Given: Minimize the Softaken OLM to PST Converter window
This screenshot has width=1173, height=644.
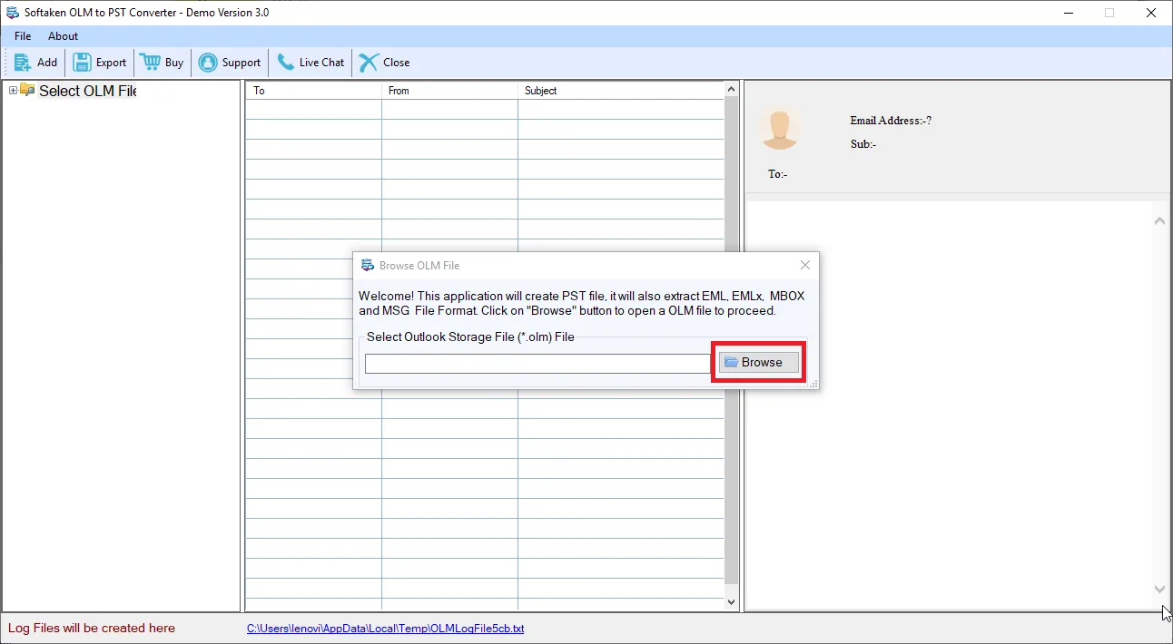Looking at the screenshot, I should [x=1068, y=13].
